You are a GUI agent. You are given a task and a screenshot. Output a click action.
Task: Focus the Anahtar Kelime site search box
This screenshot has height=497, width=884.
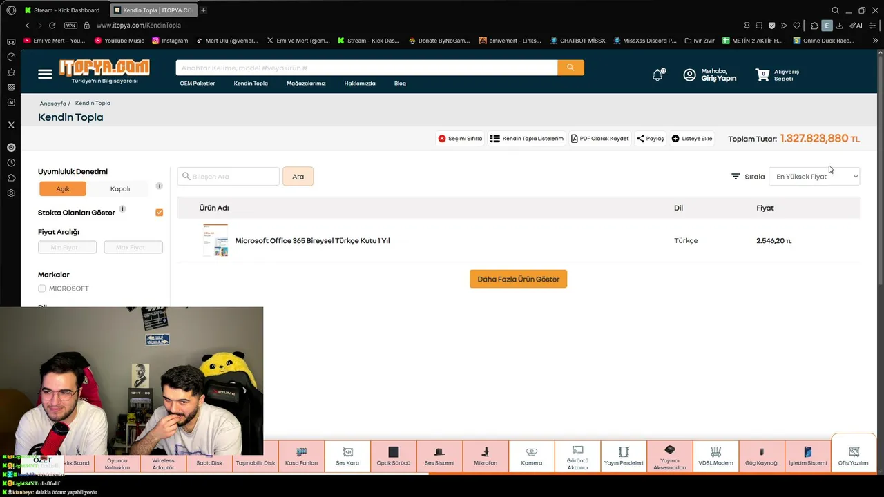pos(366,68)
